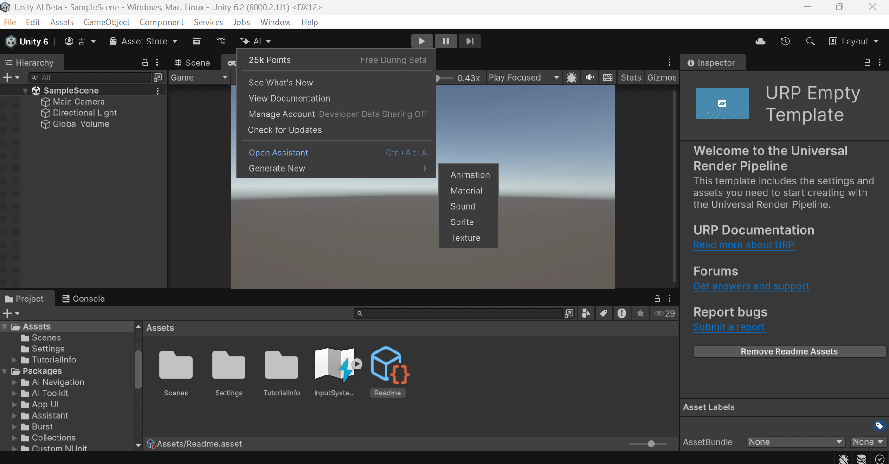Click Search by Import Log icon
The height and width of the screenshot is (464, 889).
622,313
